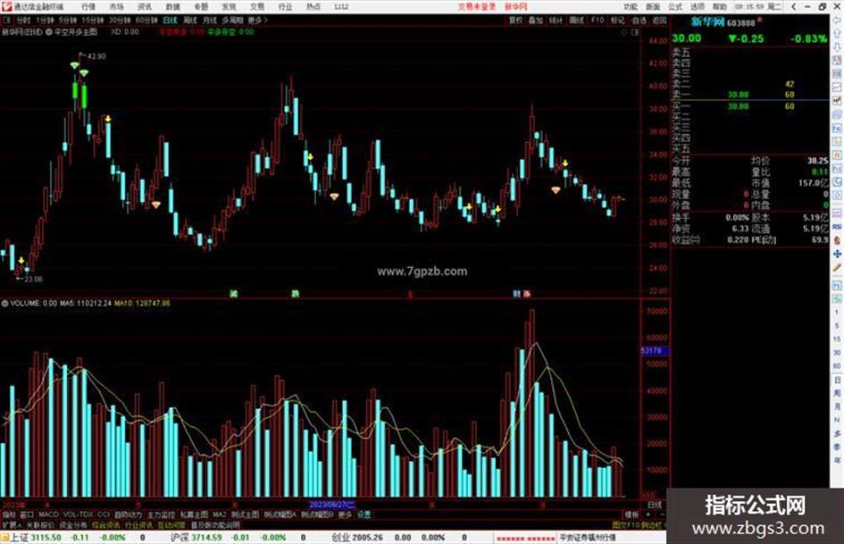Screen dimensions: 844x544
Task: Open the 交易 menu
Action: click(x=256, y=6)
